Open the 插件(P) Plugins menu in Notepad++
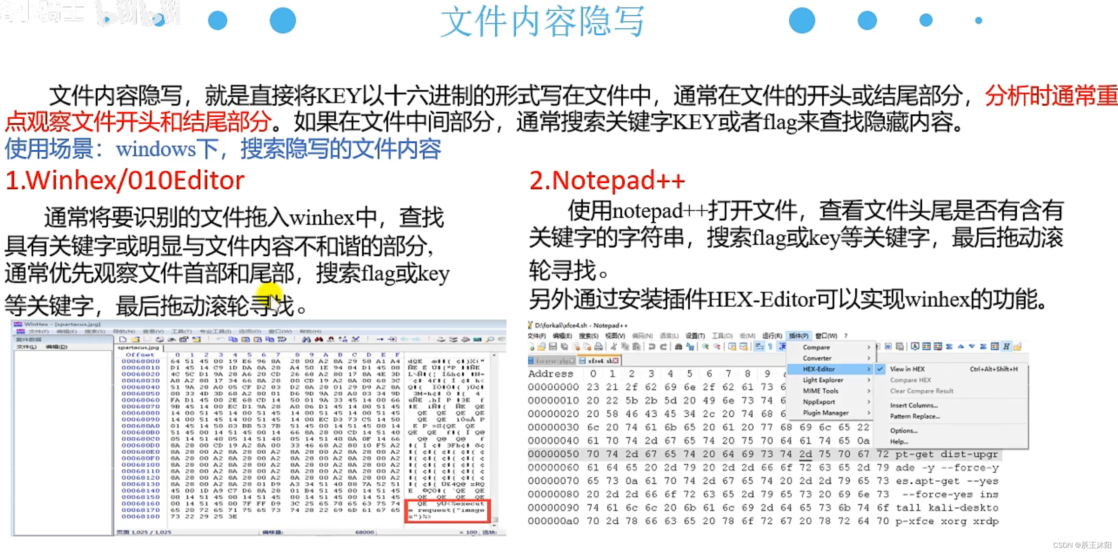Image resolution: width=1118 pixels, height=553 pixels. [x=799, y=336]
